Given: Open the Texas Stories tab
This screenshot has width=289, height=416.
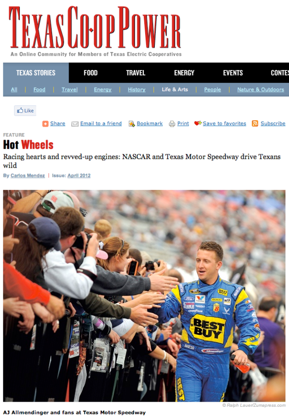Looking at the screenshot, I should coord(36,73).
